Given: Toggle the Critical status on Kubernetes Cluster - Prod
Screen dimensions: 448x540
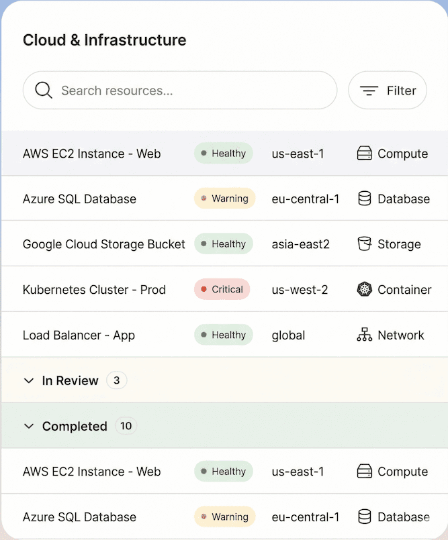Looking at the screenshot, I should point(222,289).
